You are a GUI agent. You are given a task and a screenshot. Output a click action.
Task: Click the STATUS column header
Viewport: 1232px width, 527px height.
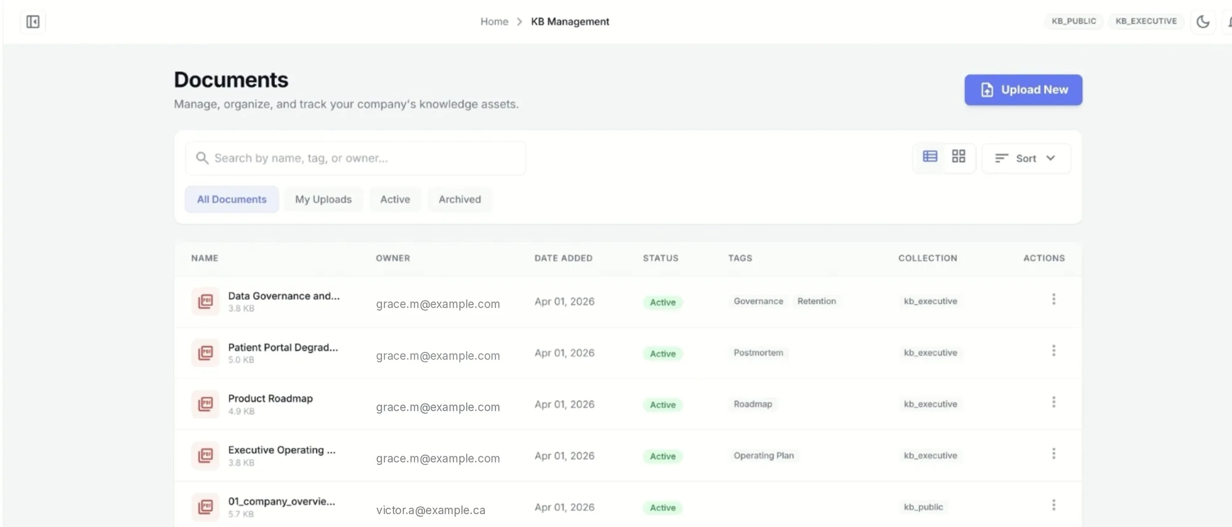click(x=660, y=258)
